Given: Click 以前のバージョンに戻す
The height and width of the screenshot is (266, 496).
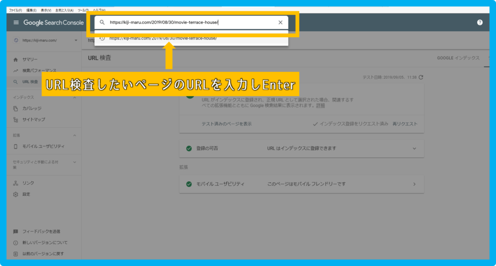Looking at the screenshot, I should click(x=43, y=254).
